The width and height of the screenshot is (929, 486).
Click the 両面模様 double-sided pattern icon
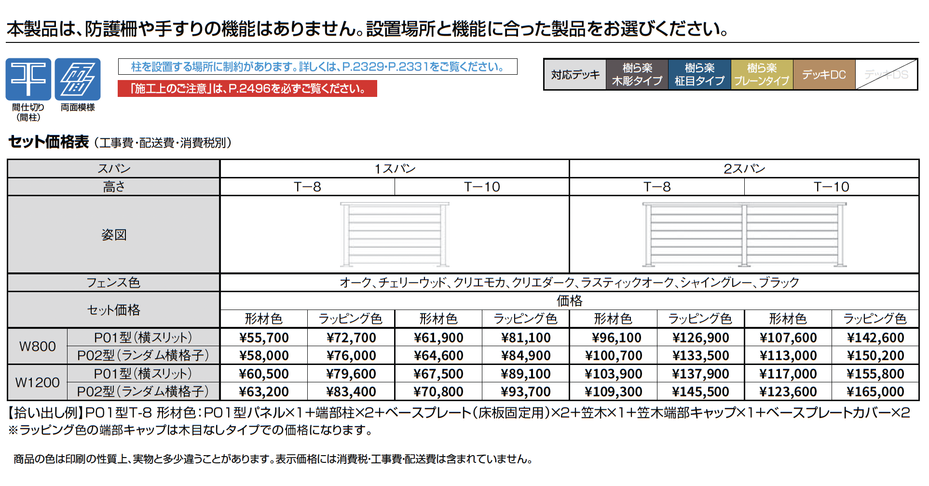coord(78,80)
